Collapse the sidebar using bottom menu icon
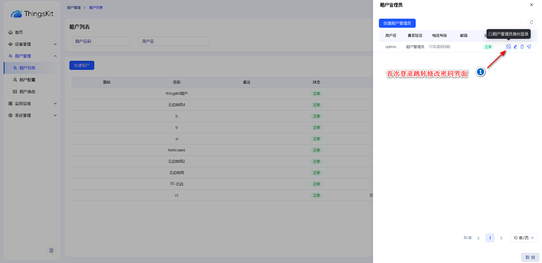This screenshot has width=542, height=263. (51, 251)
